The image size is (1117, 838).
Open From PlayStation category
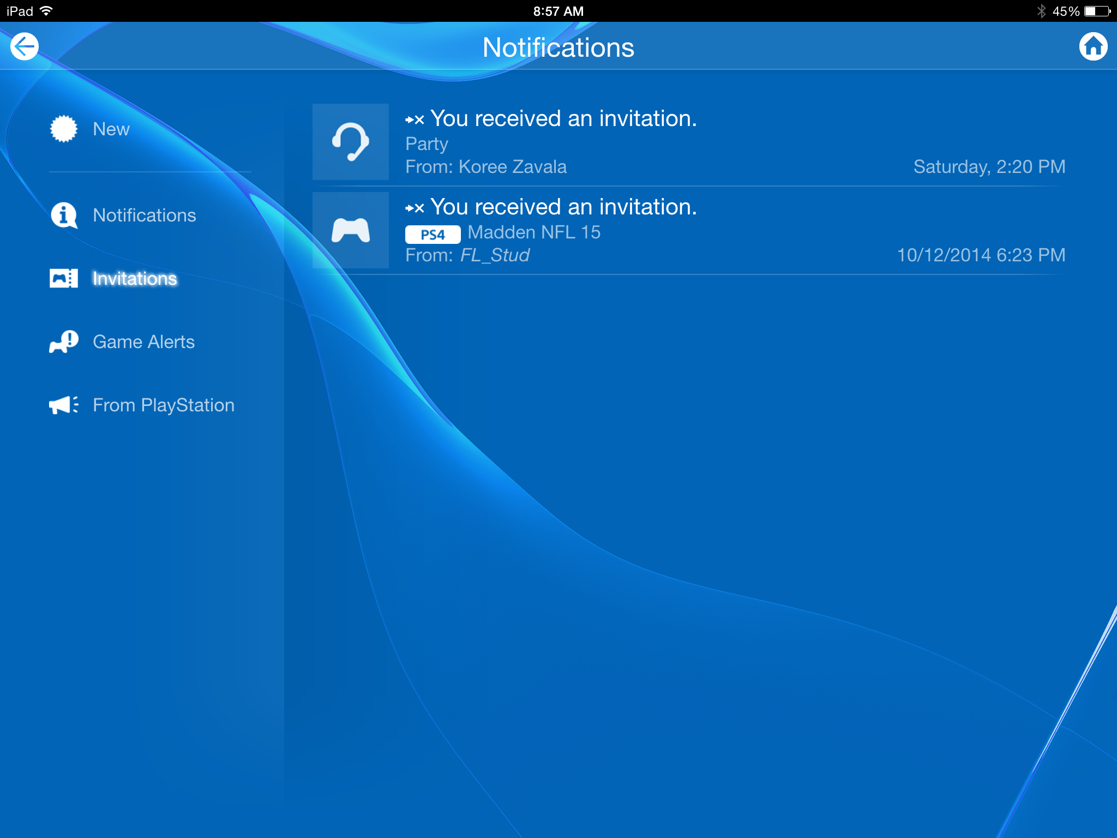tap(164, 405)
